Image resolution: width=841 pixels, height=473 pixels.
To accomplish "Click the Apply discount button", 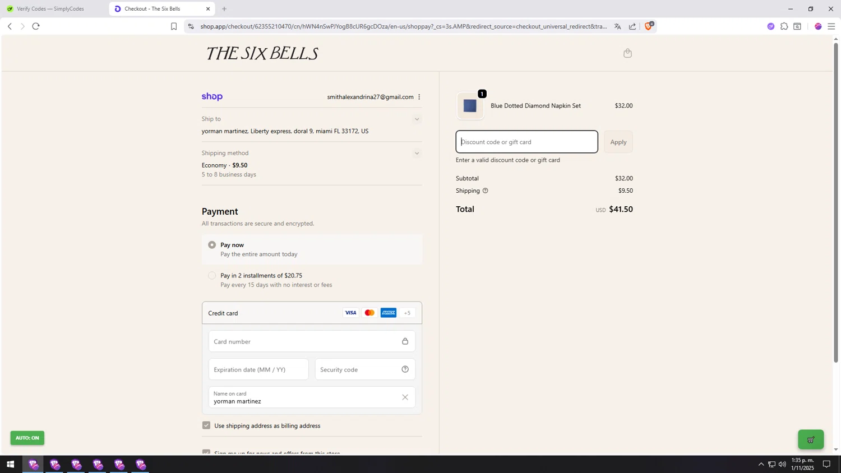I will point(618,142).
